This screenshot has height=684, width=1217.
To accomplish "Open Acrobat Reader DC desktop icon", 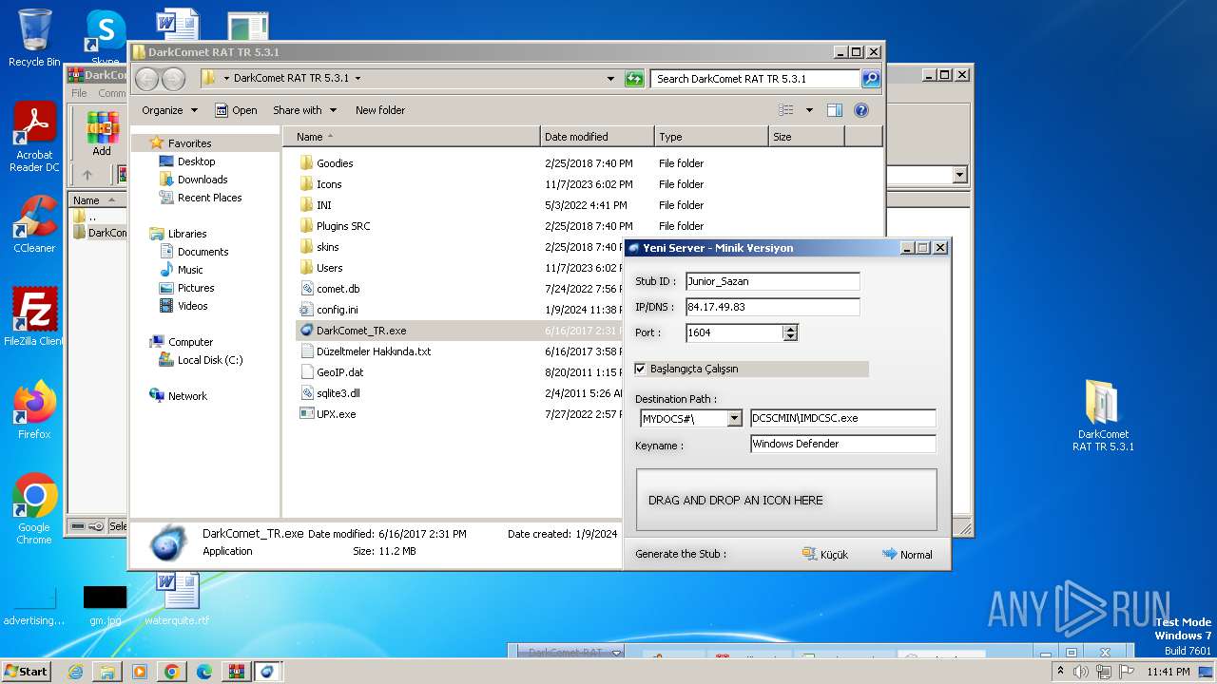I will click(x=34, y=138).
